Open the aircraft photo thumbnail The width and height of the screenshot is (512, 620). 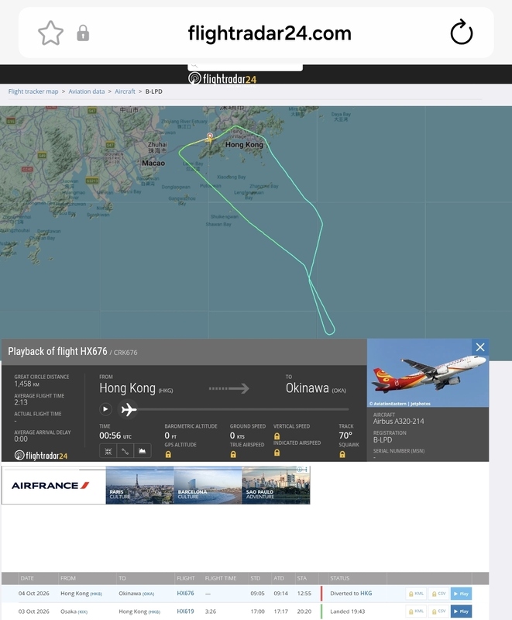tap(428, 373)
